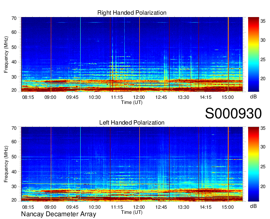270x219 pixels.
Task: Click 15:00 tick on the Left Handed time axis
Action: [228, 207]
